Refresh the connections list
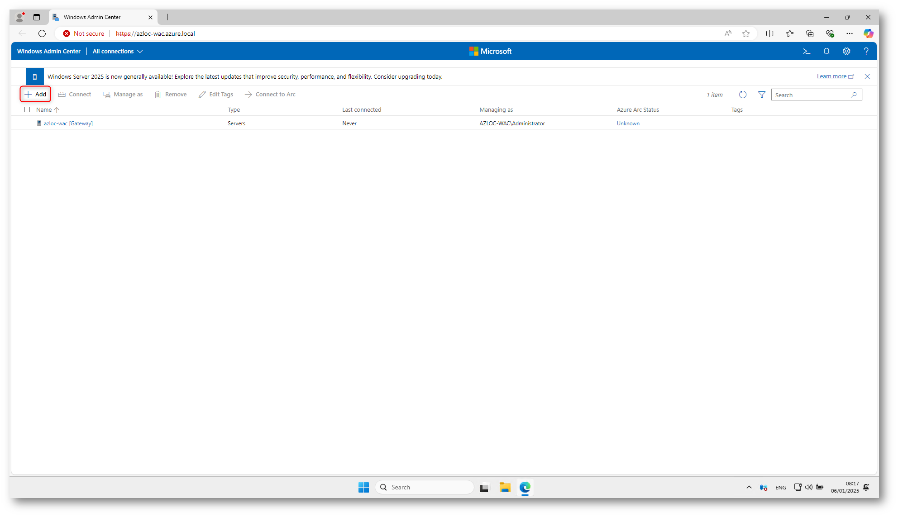Image resolution: width=898 pixels, height=517 pixels. click(x=742, y=95)
